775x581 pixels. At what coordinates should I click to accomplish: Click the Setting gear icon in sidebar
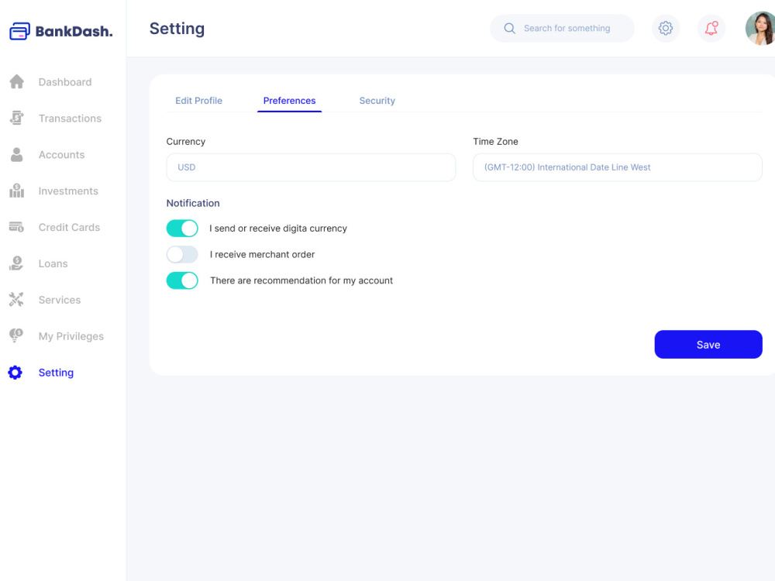click(15, 373)
